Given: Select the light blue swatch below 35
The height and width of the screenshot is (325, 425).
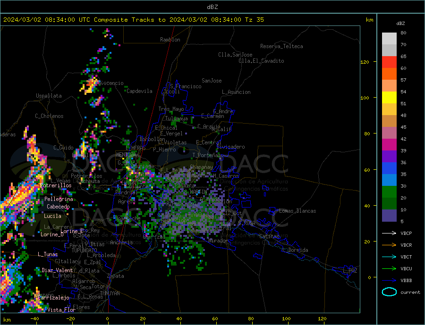Looking at the screenshot, I should 389,180.
